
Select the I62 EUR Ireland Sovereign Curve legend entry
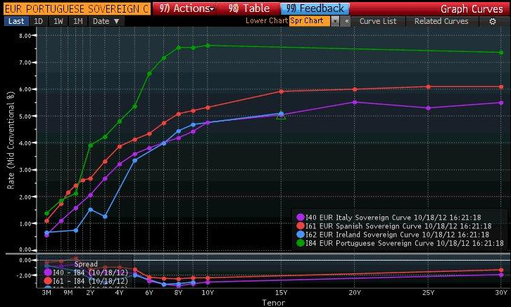click(x=393, y=235)
